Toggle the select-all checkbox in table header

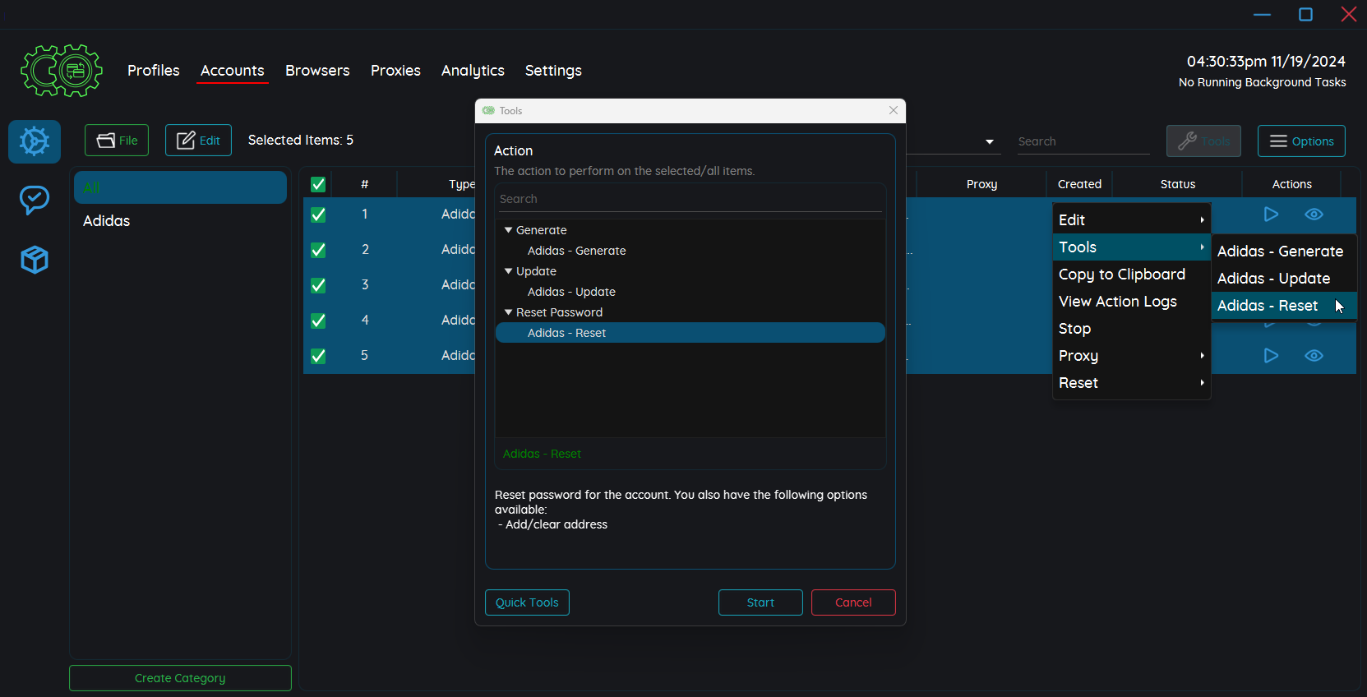318,184
